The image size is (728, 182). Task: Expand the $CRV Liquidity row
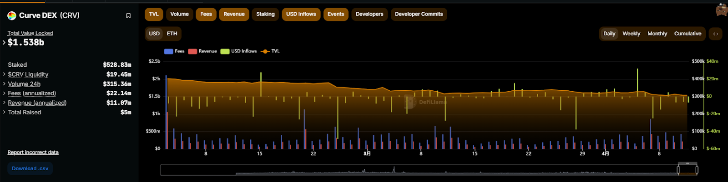point(4,74)
